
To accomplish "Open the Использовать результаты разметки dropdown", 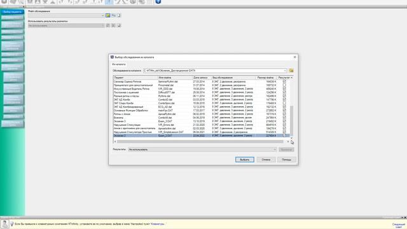I will (66, 25).
